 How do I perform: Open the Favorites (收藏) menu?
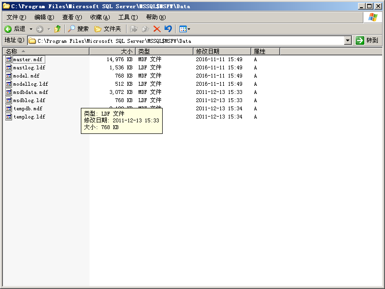coord(100,17)
